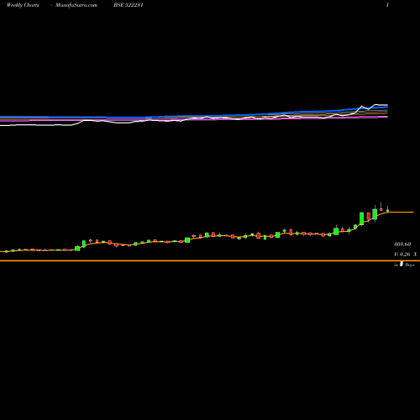420x420 pixels.
Task: Click the 'Weekly Charts' title text
Action: pyautogui.click(x=23, y=5)
